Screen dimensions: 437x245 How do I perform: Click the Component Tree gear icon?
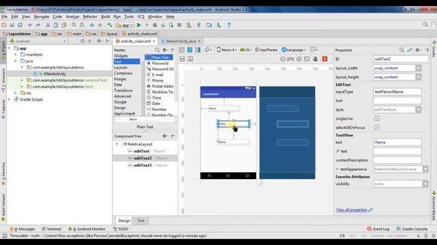(165, 136)
